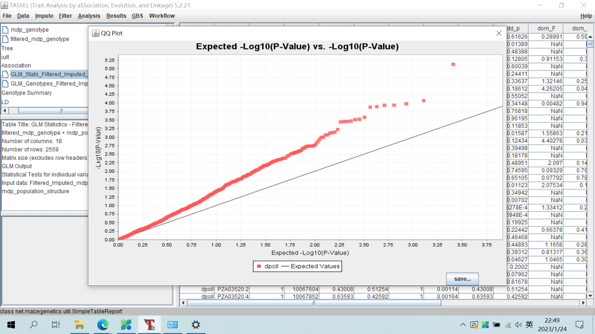The image size is (595, 334).
Task: Click the dpoll red legend swatch
Action: click(259, 266)
